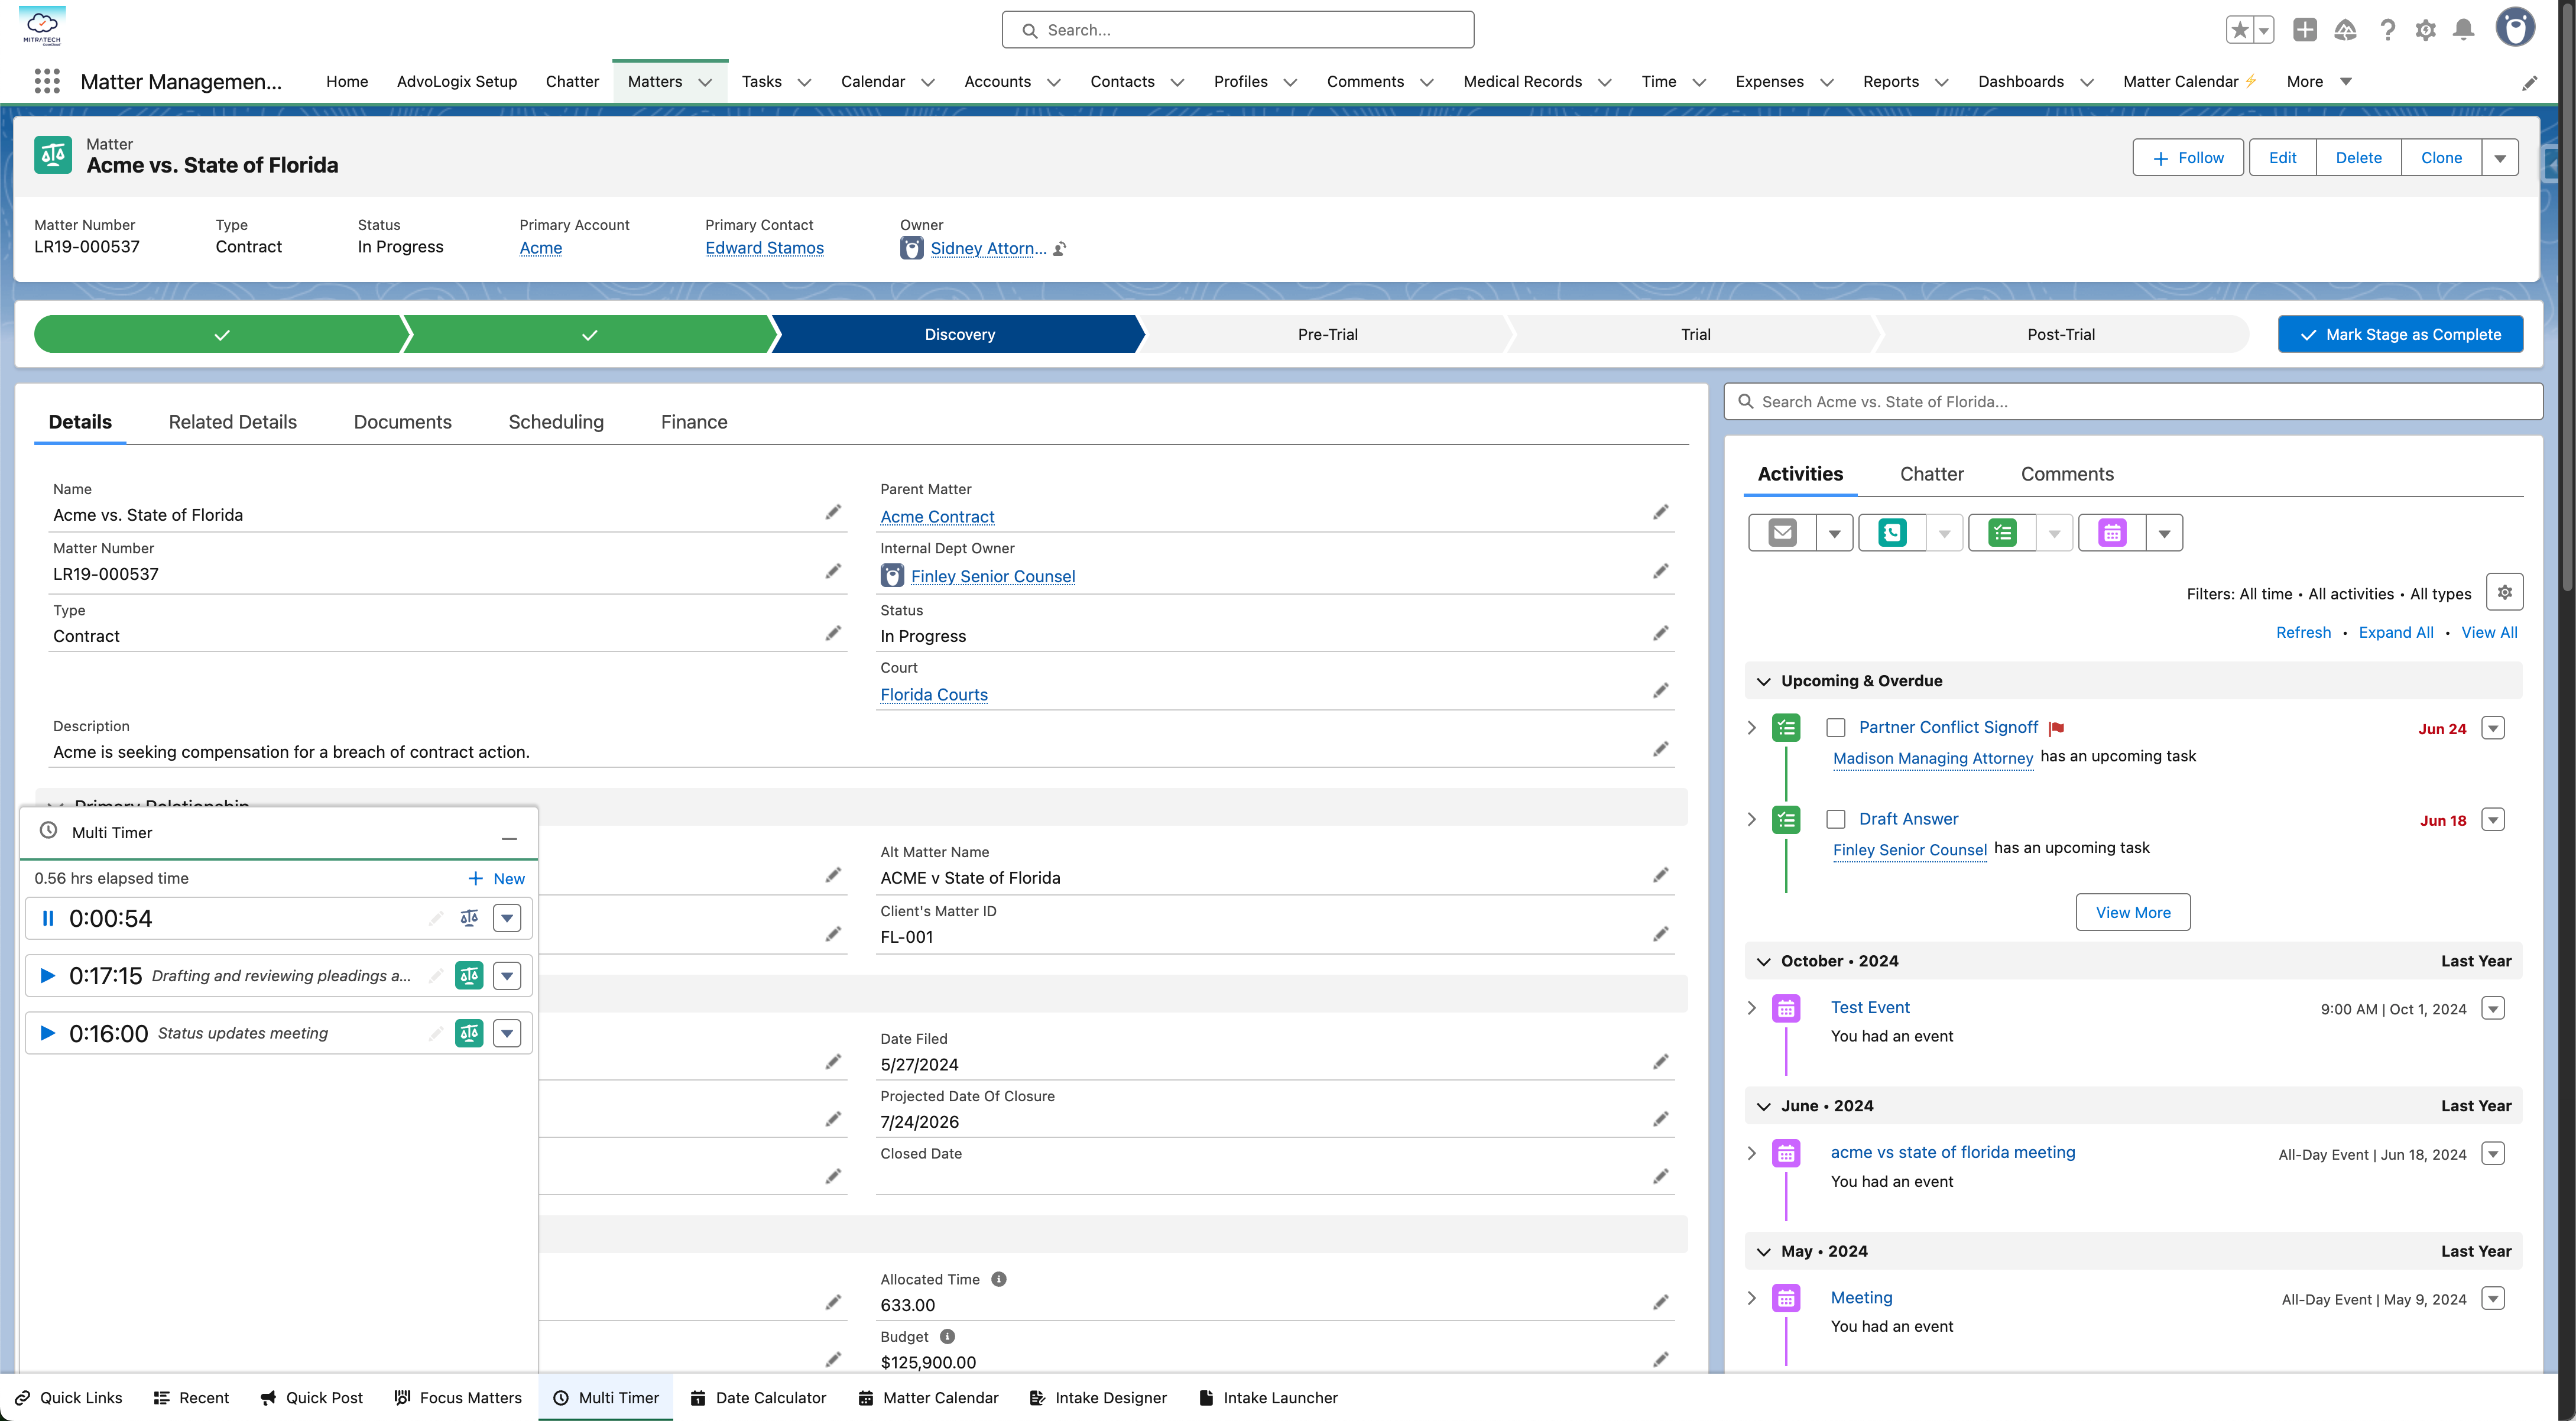Open the Florida Courts link
The image size is (2576, 1421).
[x=933, y=695]
